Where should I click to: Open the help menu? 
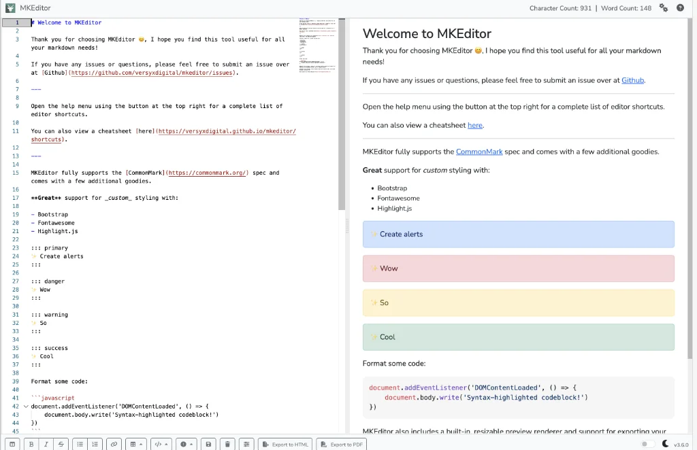(x=680, y=7)
